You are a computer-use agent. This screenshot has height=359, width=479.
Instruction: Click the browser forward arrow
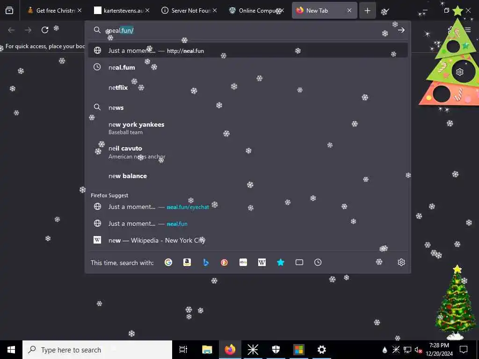[x=28, y=30]
